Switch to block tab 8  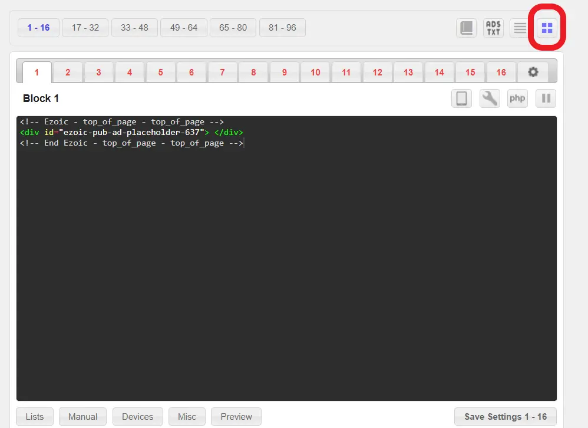[x=253, y=73]
